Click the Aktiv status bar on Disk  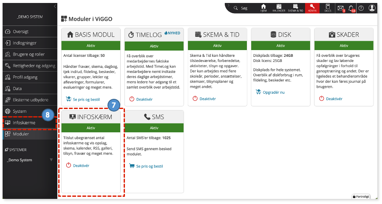(280, 46)
